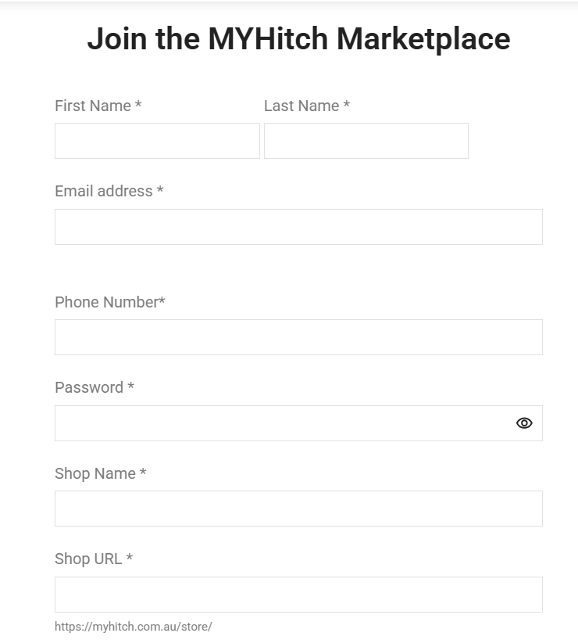Activate the Password entry field
Screen dimensions: 578x640
[273, 422]
